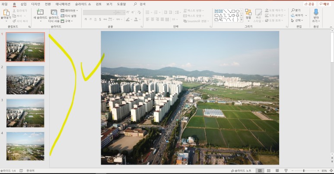Click the New Slide (새 슬라이드) icon
The height and width of the screenshot is (174, 334).
pyautogui.click(x=40, y=12)
